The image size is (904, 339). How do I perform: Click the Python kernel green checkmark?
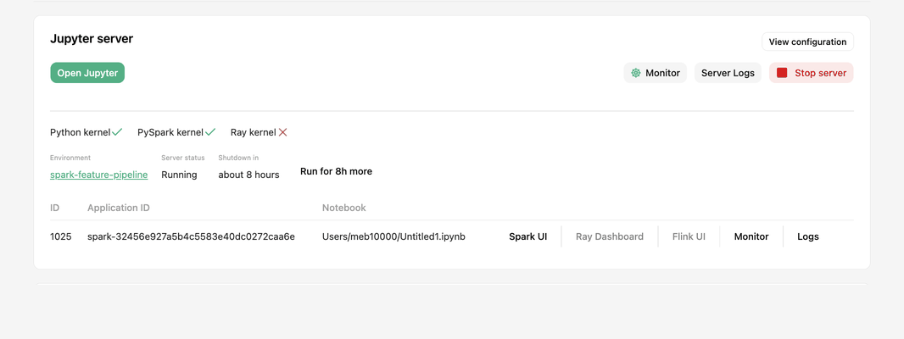tap(117, 132)
